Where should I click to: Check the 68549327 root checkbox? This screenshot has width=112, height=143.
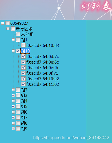[x=8, y=23]
